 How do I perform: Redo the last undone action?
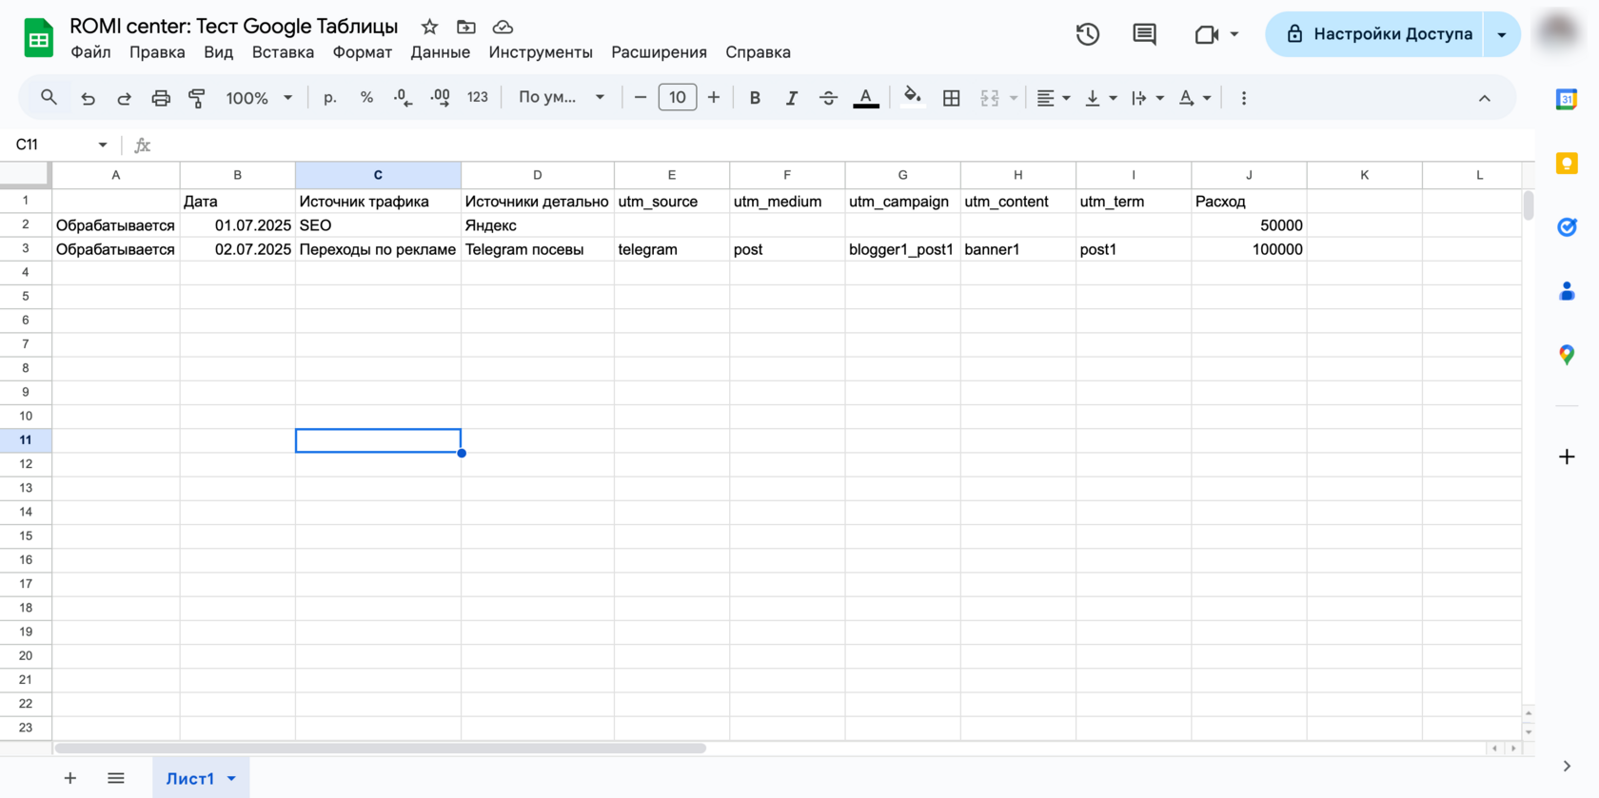coord(124,97)
